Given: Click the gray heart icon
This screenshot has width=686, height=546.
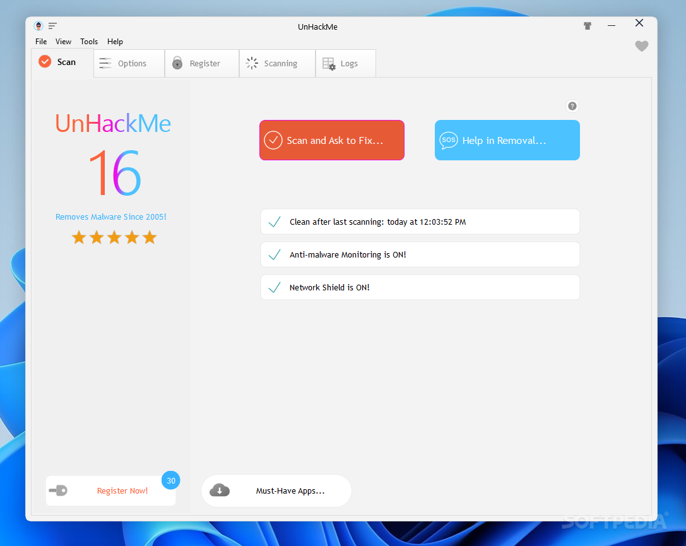Looking at the screenshot, I should [x=641, y=46].
